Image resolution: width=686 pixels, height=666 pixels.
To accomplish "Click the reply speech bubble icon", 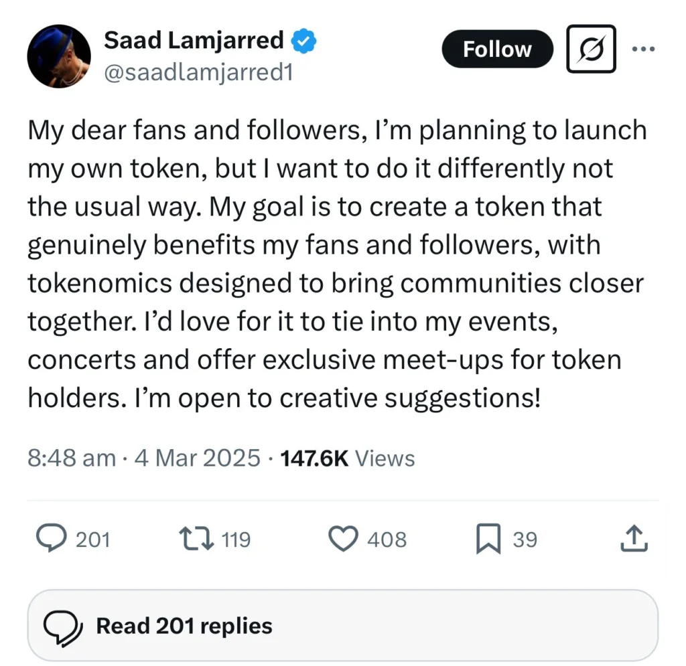I will (x=50, y=539).
